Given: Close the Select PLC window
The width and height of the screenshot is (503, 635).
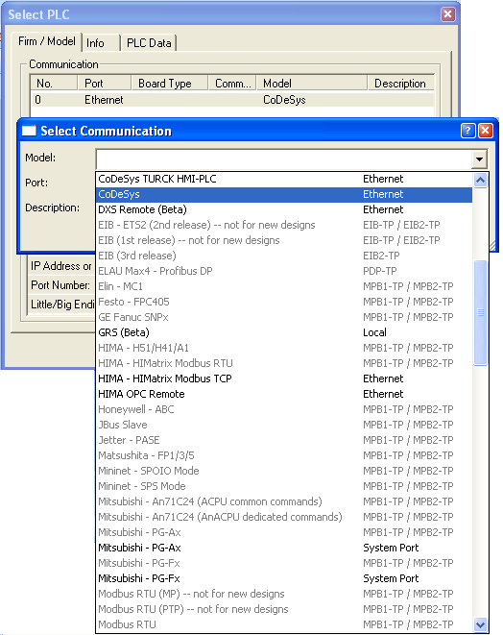Looking at the screenshot, I should (448, 14).
